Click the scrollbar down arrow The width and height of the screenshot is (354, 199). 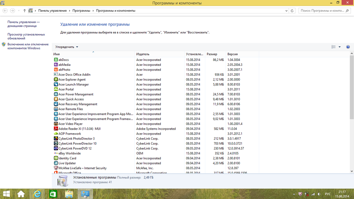coord(352,171)
